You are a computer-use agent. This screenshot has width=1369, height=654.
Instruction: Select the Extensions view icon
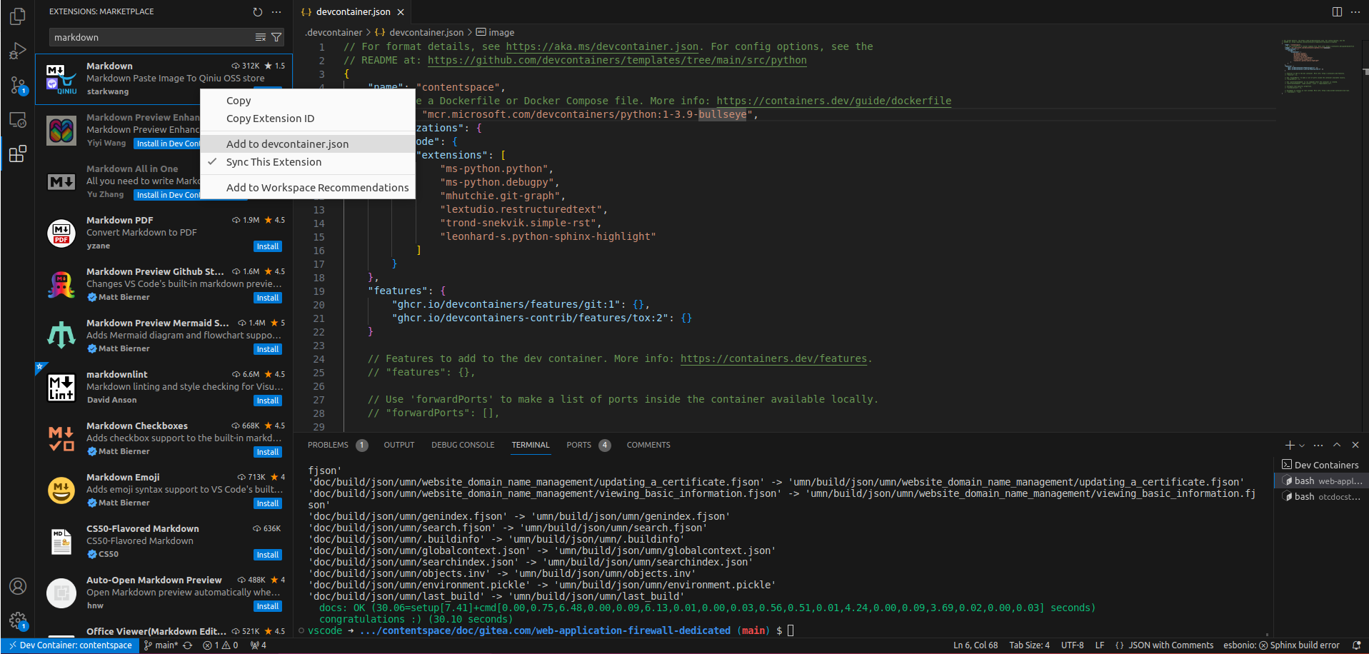[18, 154]
